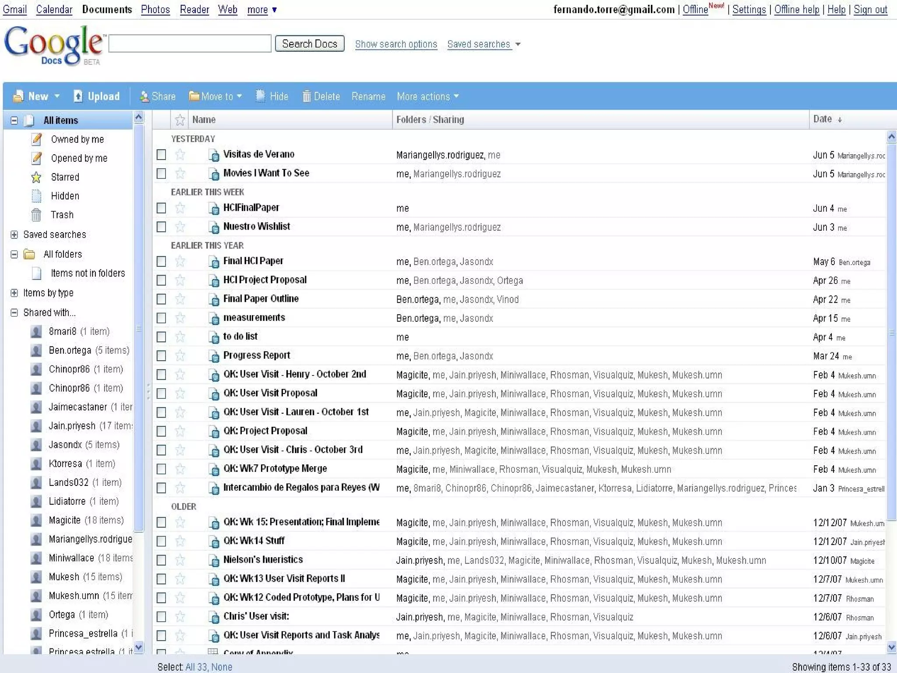Collapse the All items tree

(14, 120)
